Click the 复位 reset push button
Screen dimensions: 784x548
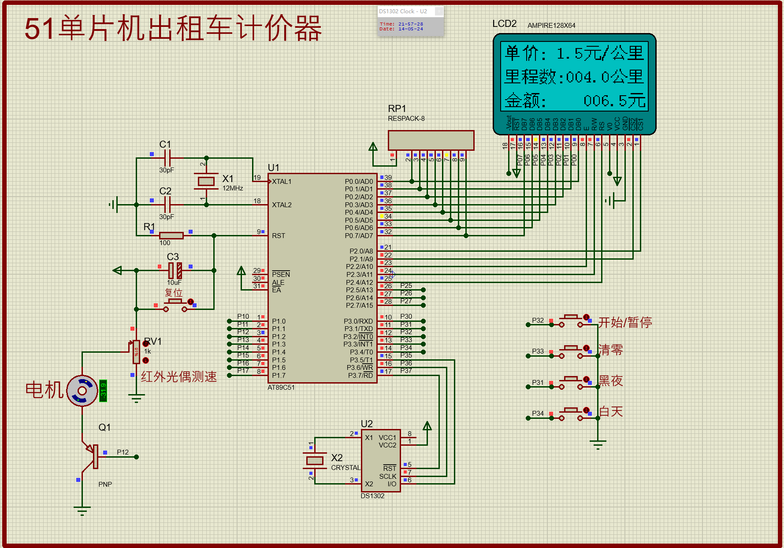175,305
